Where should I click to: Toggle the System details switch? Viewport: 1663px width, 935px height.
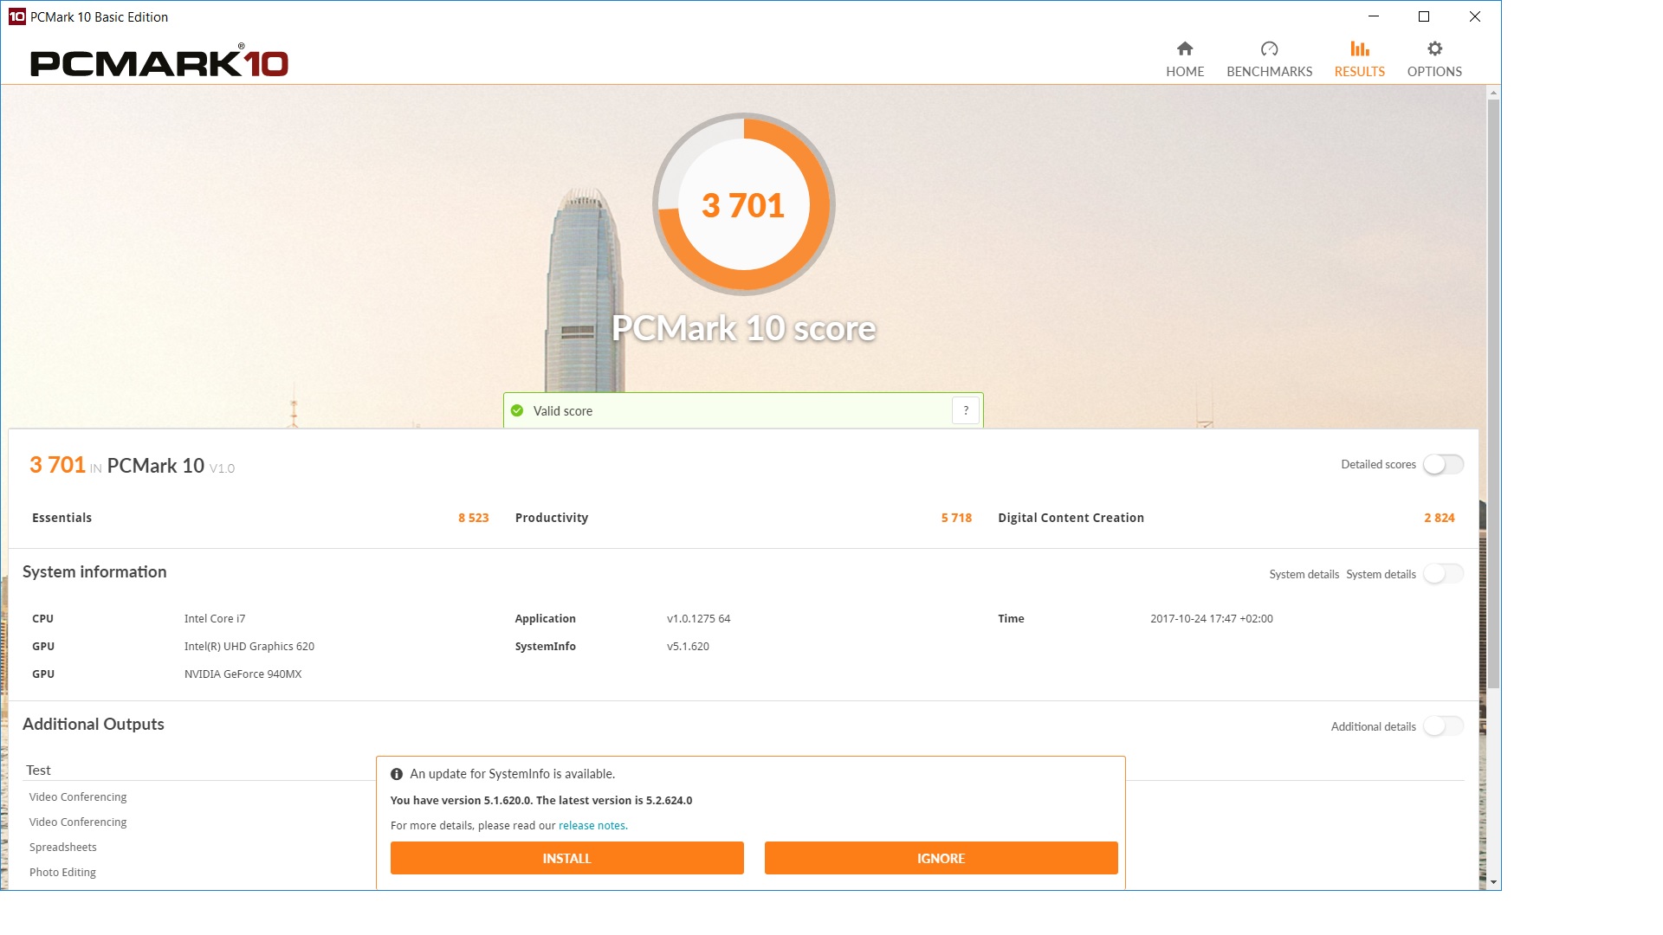pos(1443,574)
